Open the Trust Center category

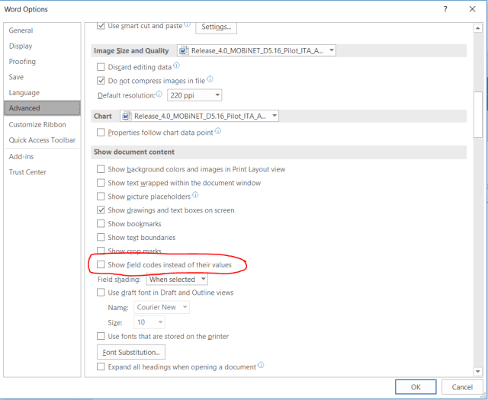pos(42,172)
